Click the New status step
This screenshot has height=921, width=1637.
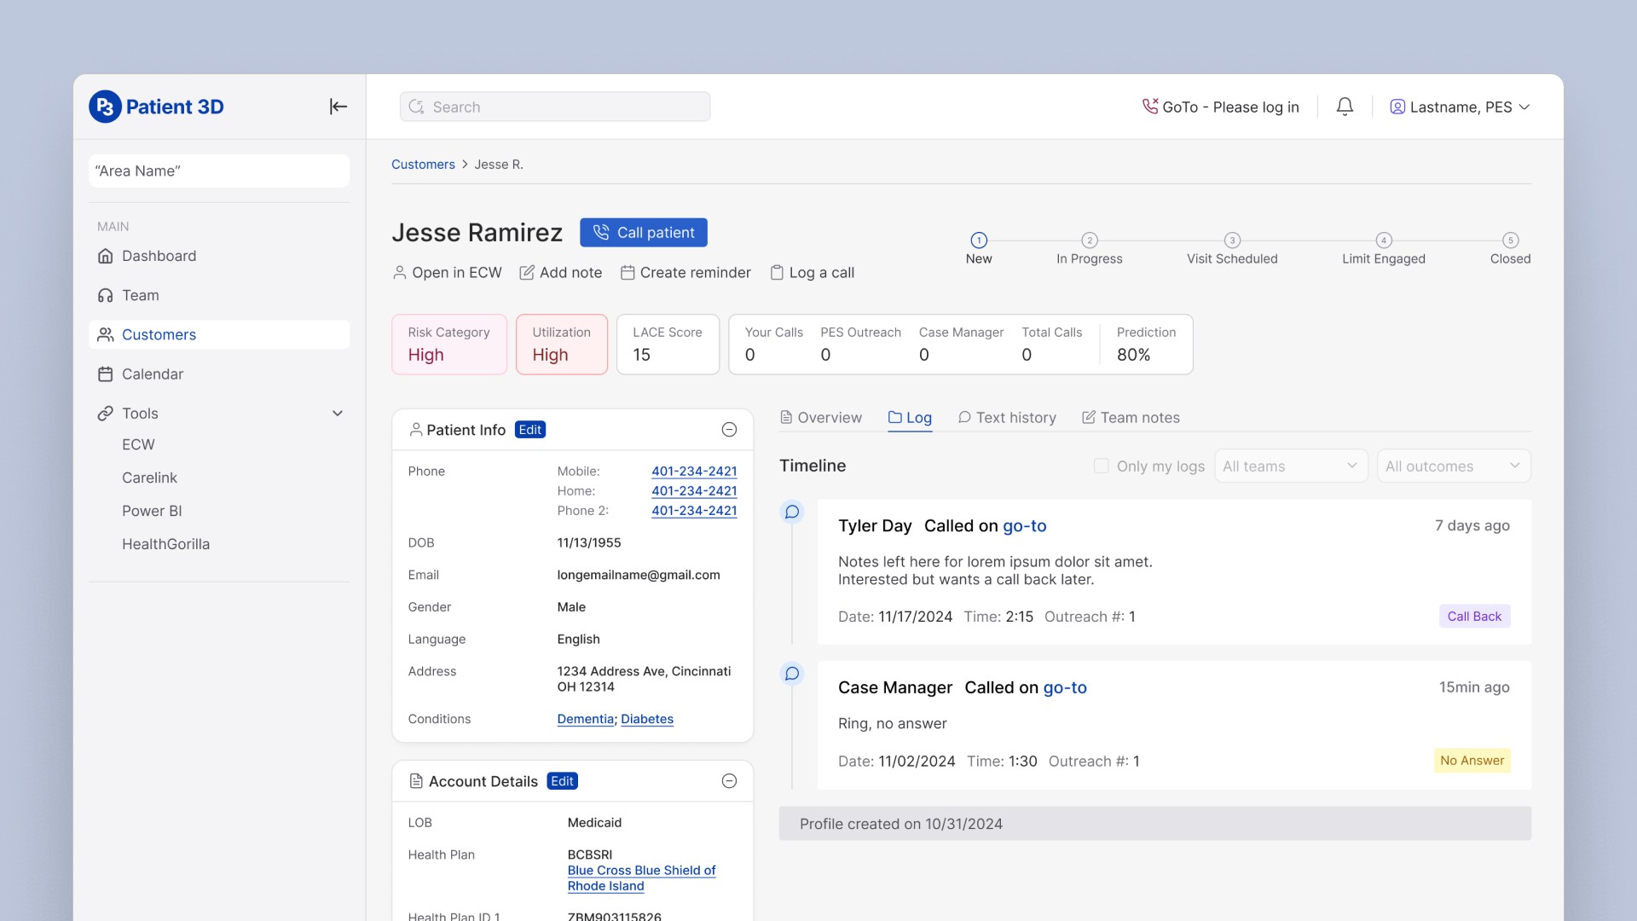coord(979,248)
